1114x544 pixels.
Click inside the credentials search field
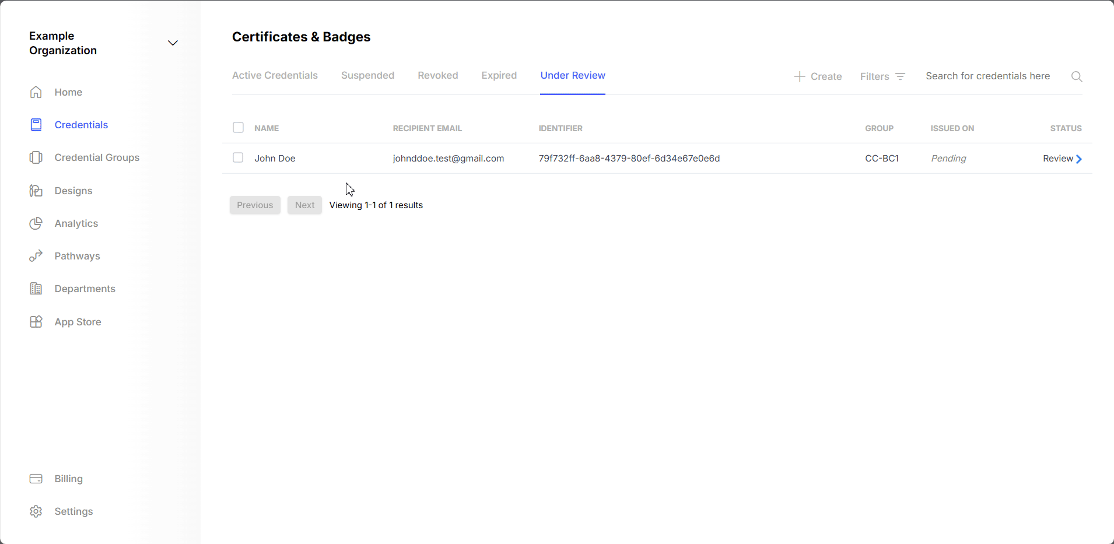click(x=987, y=76)
